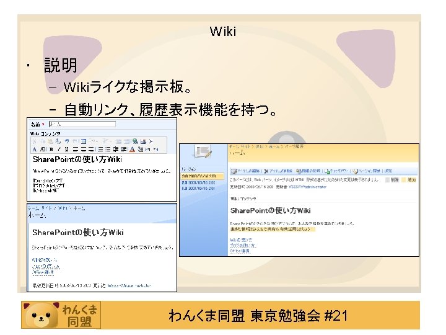Toggle Underline formatting in the Wiki editor
446x335 pixels.
(66, 150)
